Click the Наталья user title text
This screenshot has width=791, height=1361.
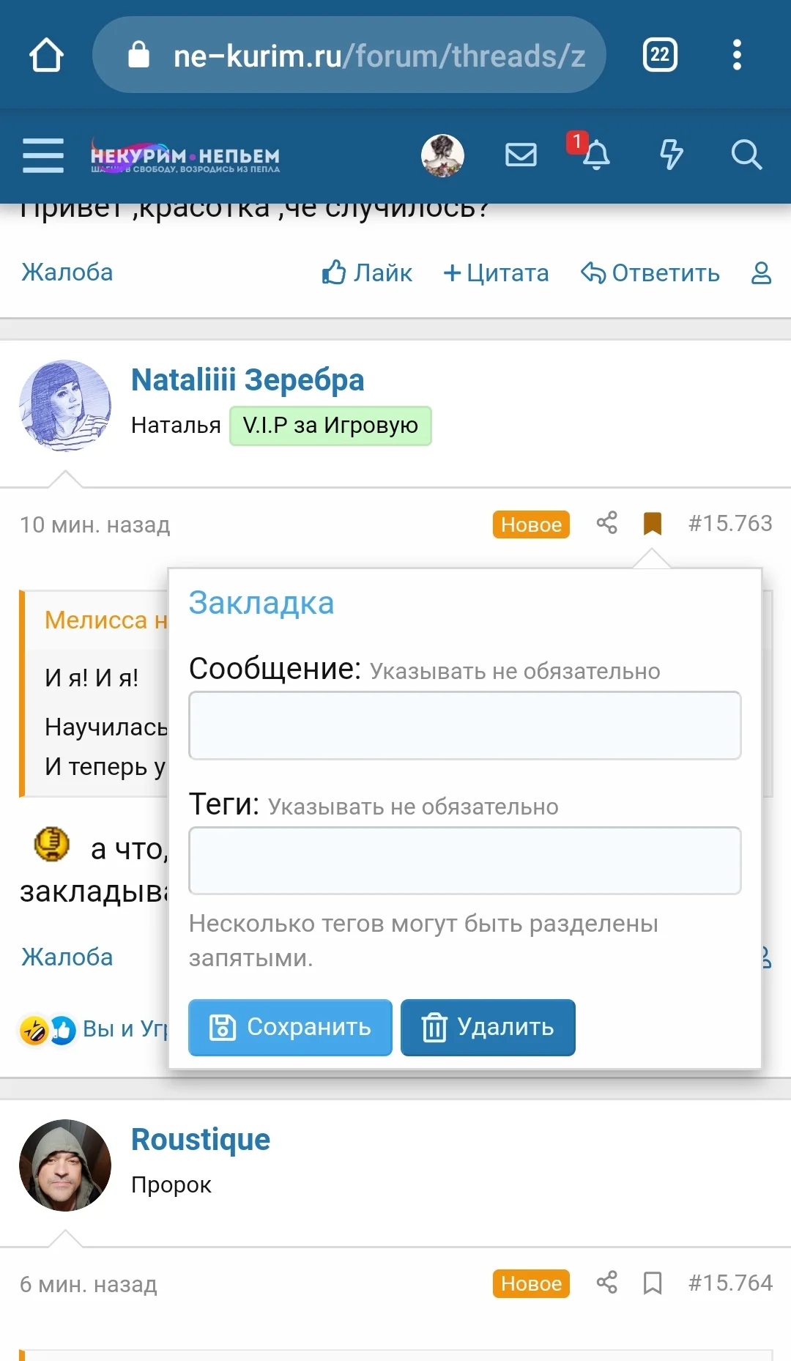176,425
